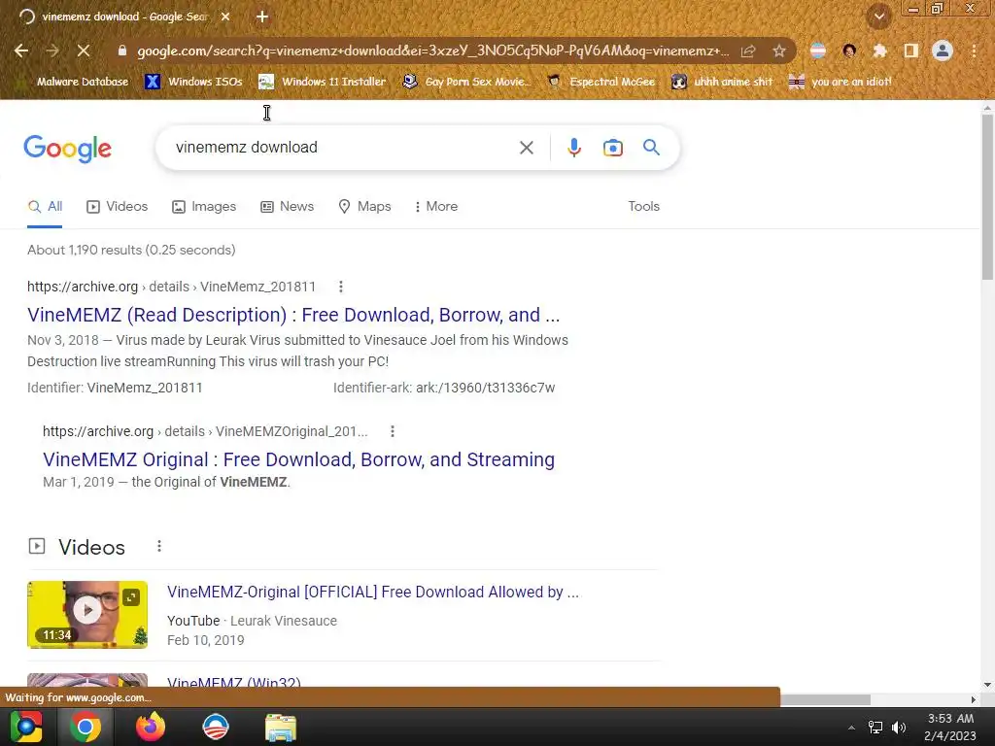The width and height of the screenshot is (995, 746).
Task: Open VineMEMZ-Original [OFFICIAL] video link
Action: pos(373,593)
